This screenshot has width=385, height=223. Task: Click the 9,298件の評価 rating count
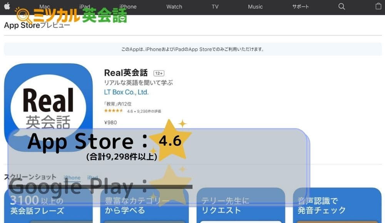coord(149,111)
